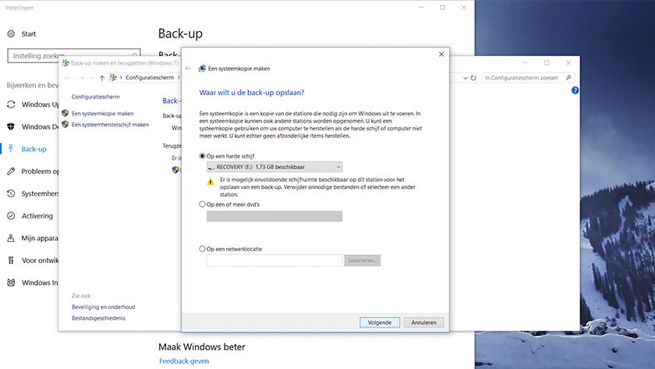Open the Back-up section in Settings sidebar

34,149
